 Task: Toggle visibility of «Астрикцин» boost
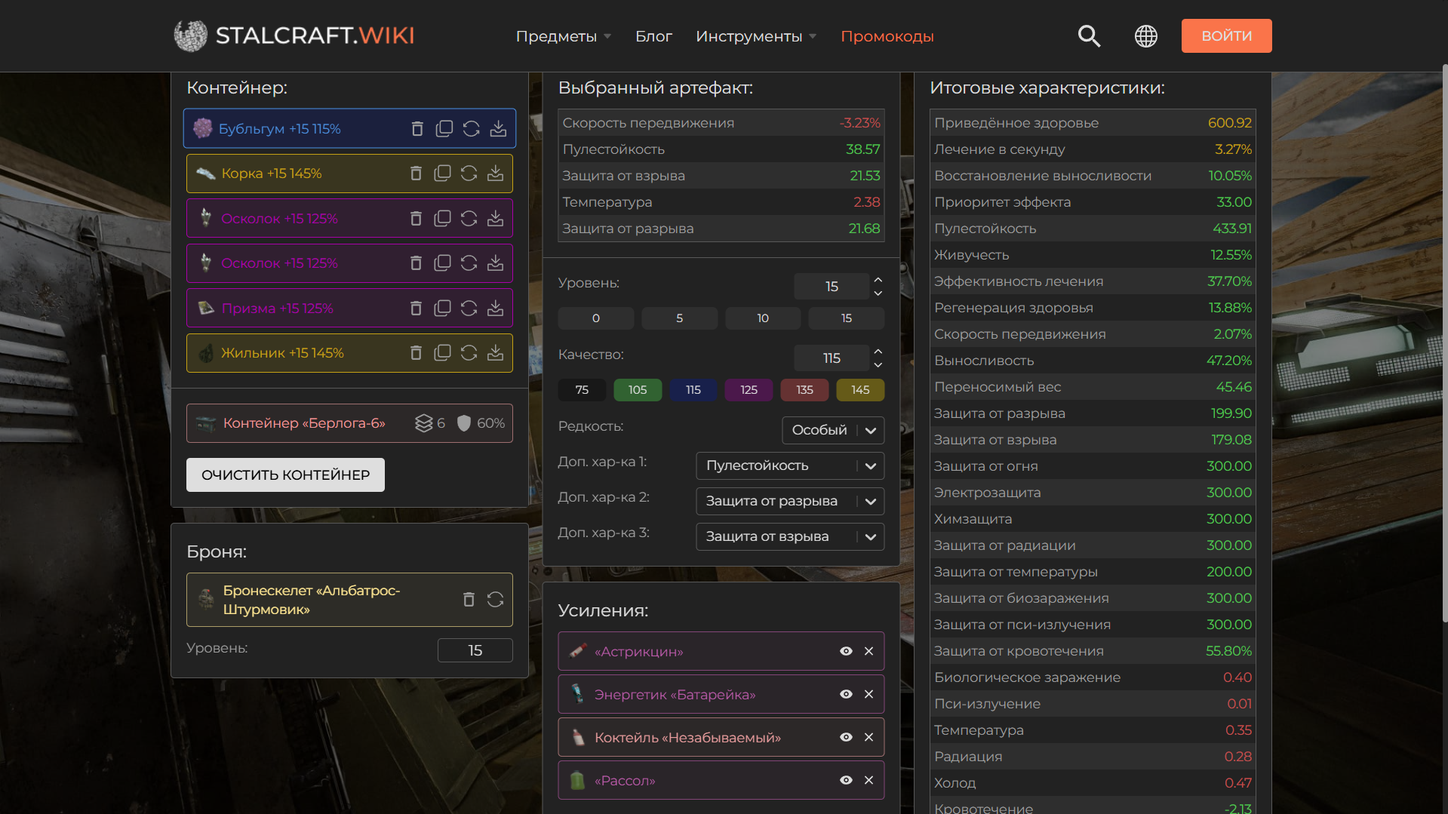(846, 651)
